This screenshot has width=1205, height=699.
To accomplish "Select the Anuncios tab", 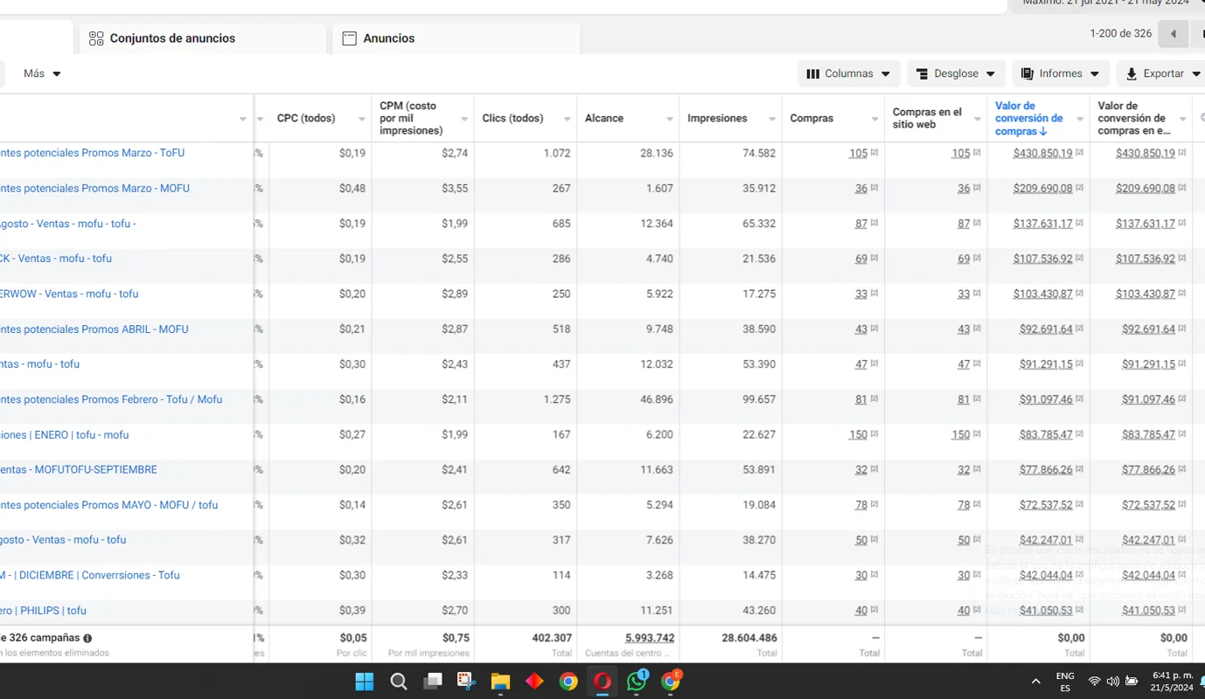I will (x=388, y=38).
